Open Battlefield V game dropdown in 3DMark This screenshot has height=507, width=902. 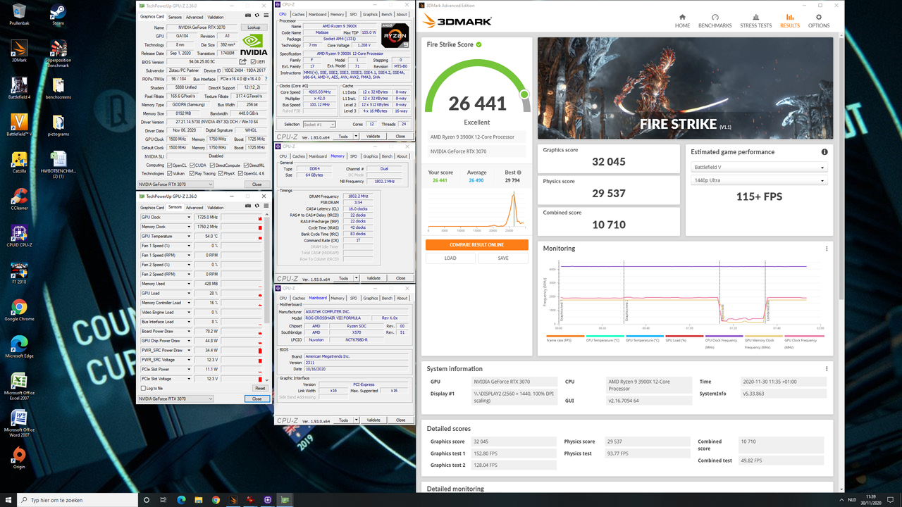click(x=758, y=168)
